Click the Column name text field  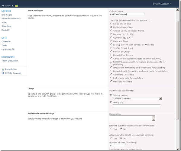[127, 14]
